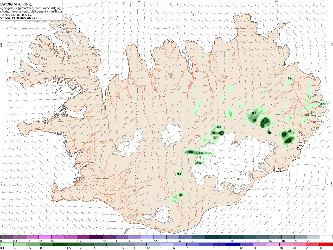The image size is (333, 250).
Task: Click the bright red 30 swatch in lower legend
Action: coord(326,244)
